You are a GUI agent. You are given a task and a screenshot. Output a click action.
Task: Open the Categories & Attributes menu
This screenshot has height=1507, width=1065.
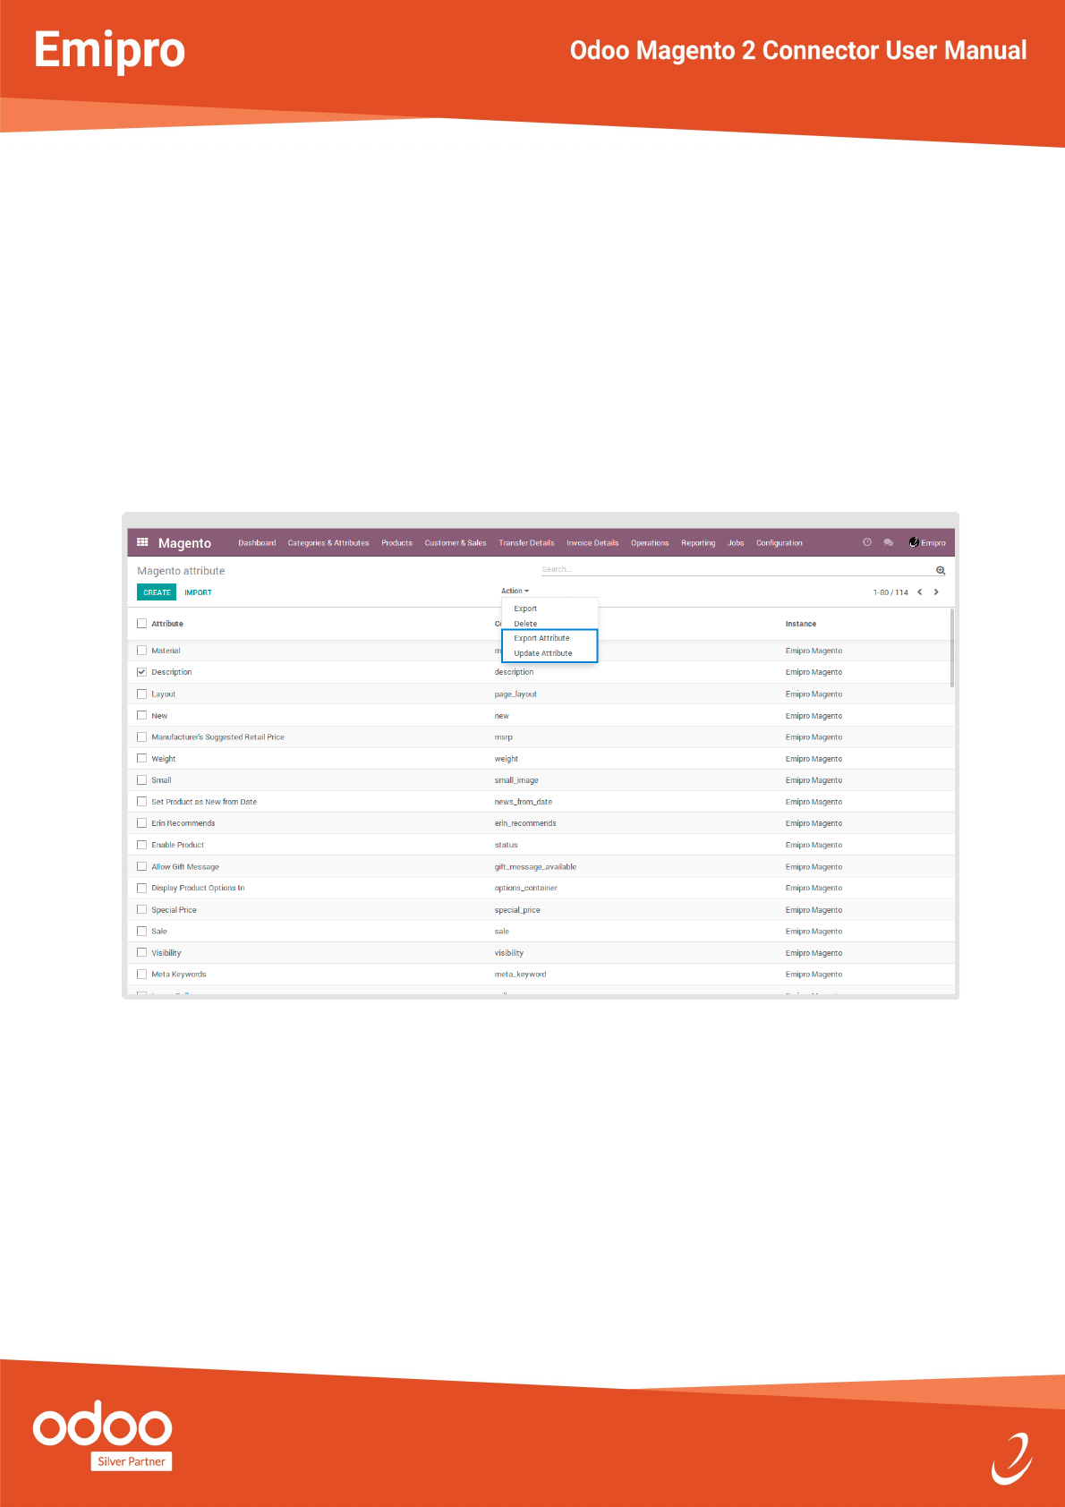(328, 543)
